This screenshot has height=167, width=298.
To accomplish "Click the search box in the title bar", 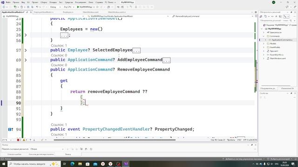I will [x=110, y=2].
